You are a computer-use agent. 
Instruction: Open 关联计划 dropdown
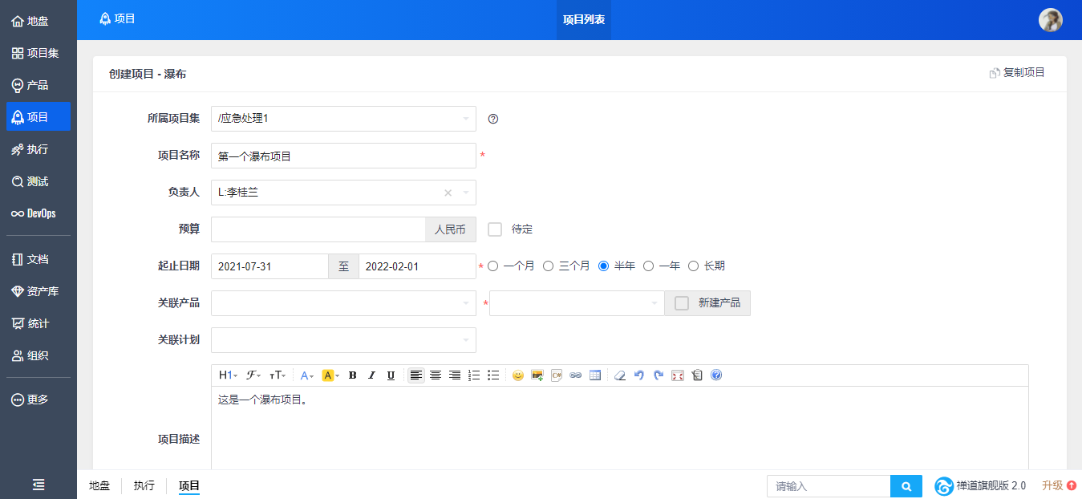point(343,340)
